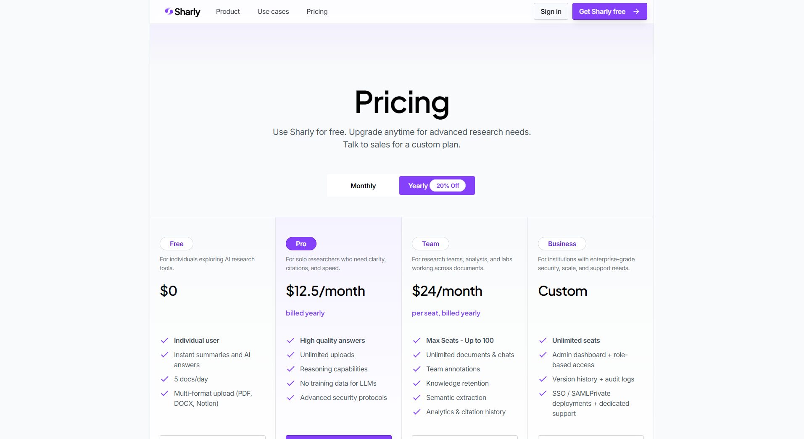Screen dimensions: 804x439
Task: Click the checkmark beside 5 docs/day
Action: [x=165, y=379]
